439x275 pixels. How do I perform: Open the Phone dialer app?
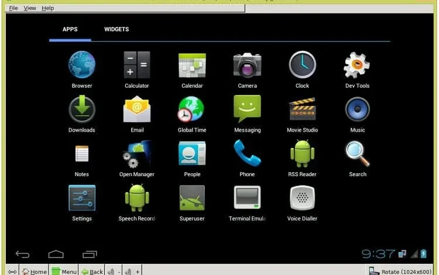[x=247, y=153]
